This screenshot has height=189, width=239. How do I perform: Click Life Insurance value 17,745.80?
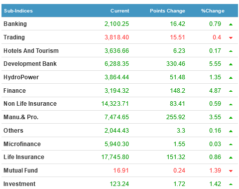115,157
